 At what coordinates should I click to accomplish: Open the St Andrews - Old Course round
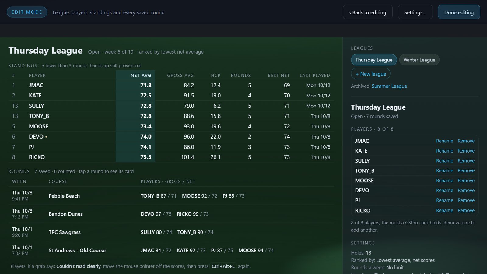(x=171, y=250)
